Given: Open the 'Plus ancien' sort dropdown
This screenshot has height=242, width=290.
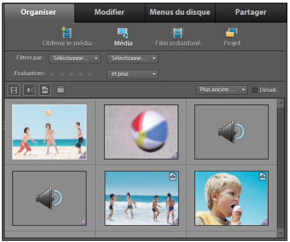Looking at the screenshot, I should [222, 90].
